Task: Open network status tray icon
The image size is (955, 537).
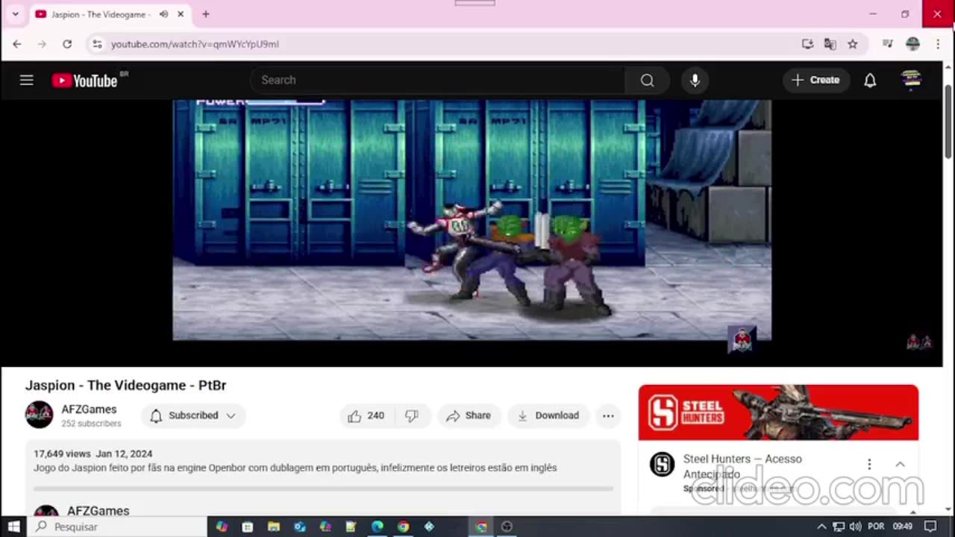Action: coord(839,527)
